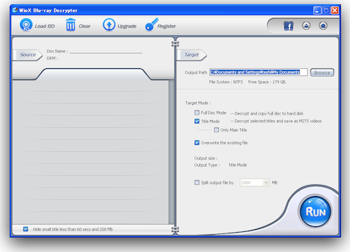Screen dimensions: 350x252
Task: Click 'Decrypt and copy full disc' description
Action: (267, 113)
